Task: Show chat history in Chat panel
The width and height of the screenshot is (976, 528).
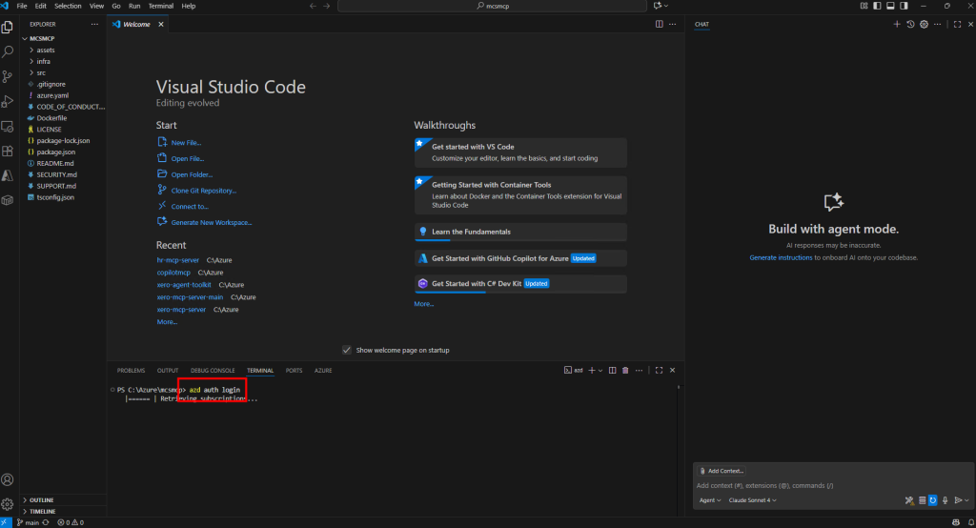Action: [910, 24]
